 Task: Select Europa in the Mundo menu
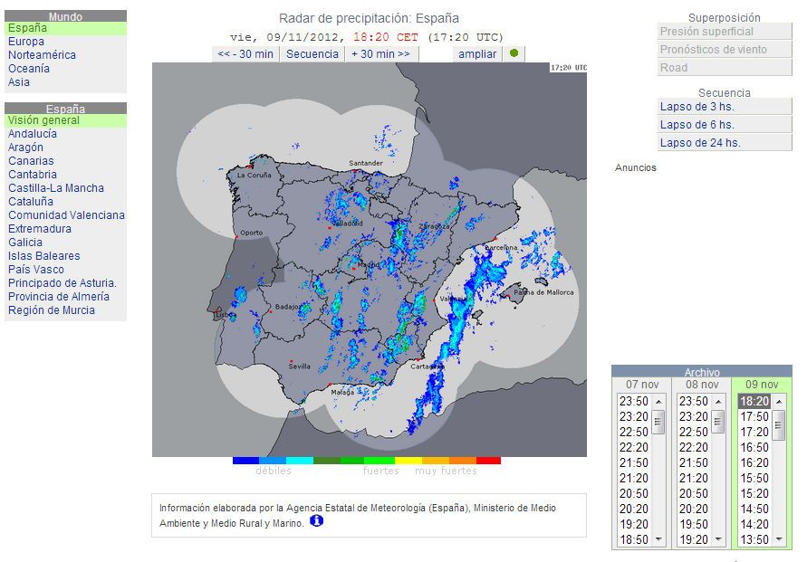[27, 41]
